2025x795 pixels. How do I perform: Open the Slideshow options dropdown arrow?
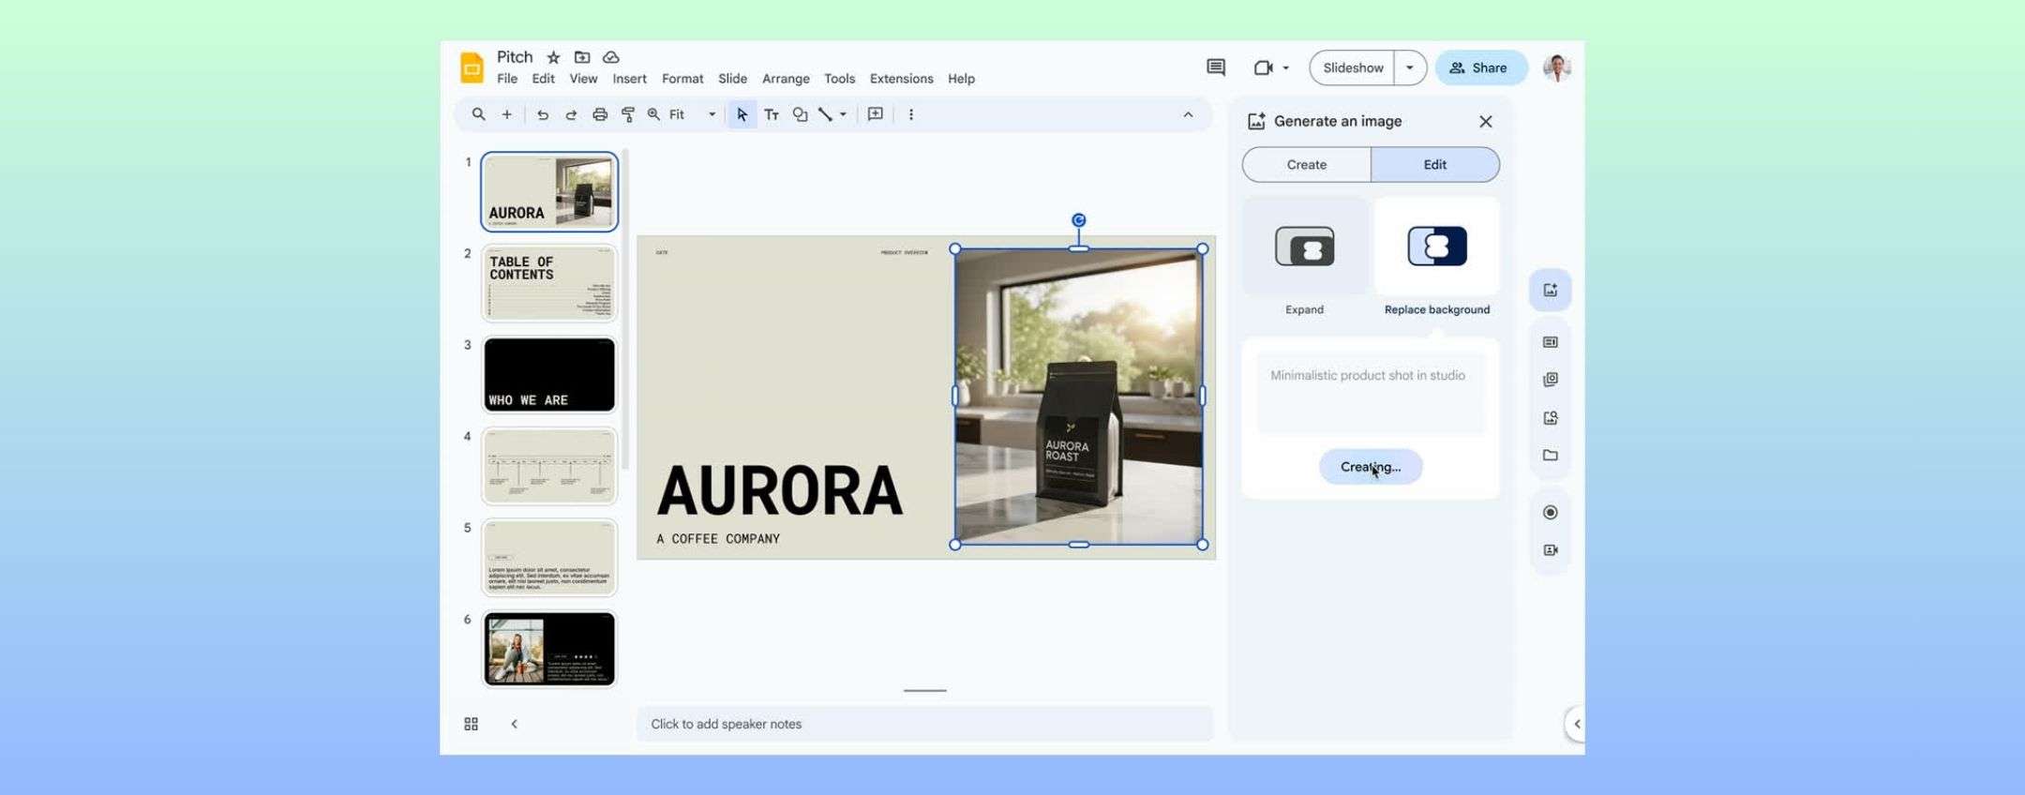click(1409, 67)
